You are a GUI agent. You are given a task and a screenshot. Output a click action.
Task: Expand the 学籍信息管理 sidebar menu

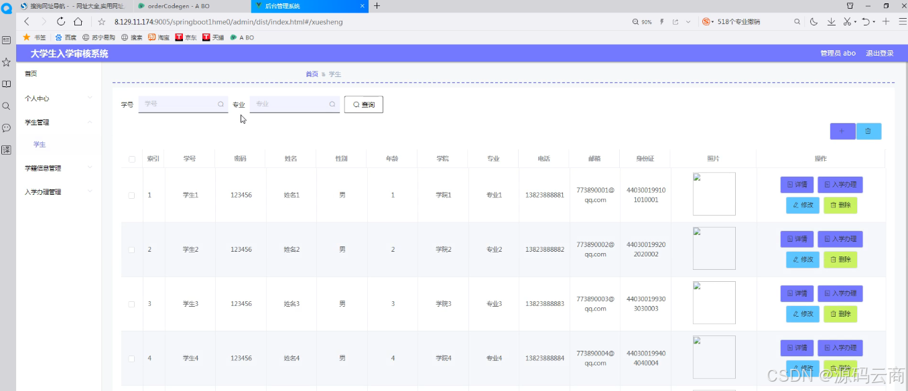[59, 168]
